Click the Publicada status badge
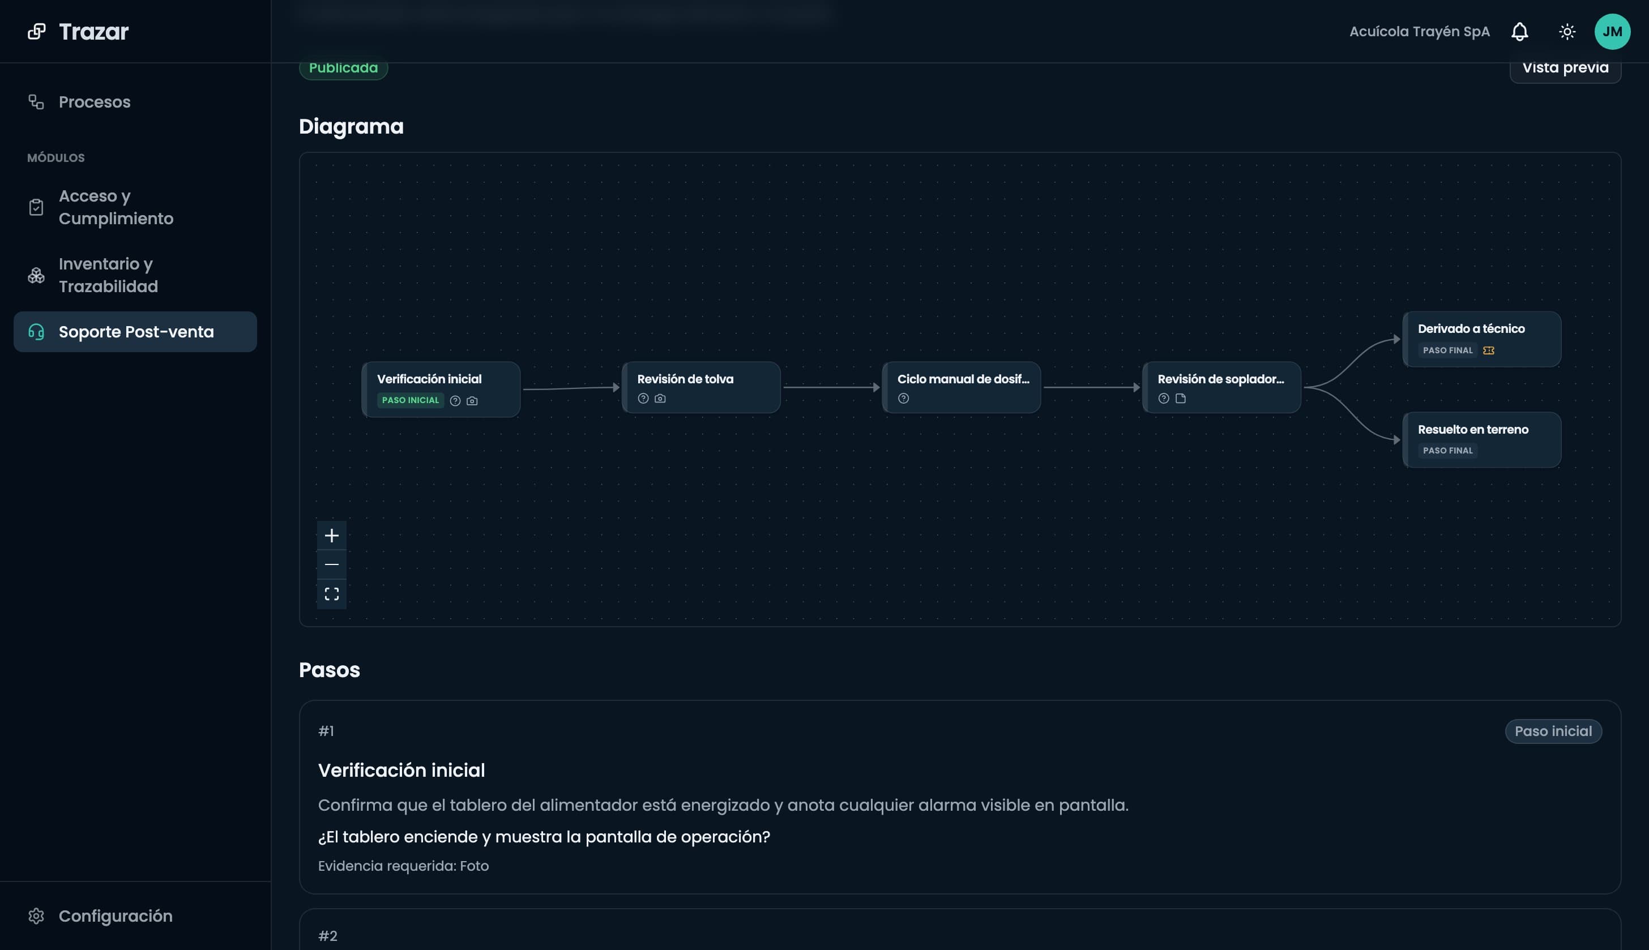Viewport: 1649px width, 950px height. coord(343,68)
